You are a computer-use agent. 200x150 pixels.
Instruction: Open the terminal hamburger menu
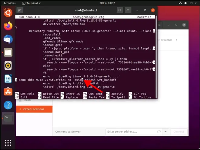[x=128, y=10]
